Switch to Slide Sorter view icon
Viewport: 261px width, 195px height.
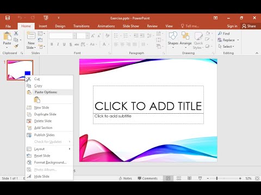point(179,178)
